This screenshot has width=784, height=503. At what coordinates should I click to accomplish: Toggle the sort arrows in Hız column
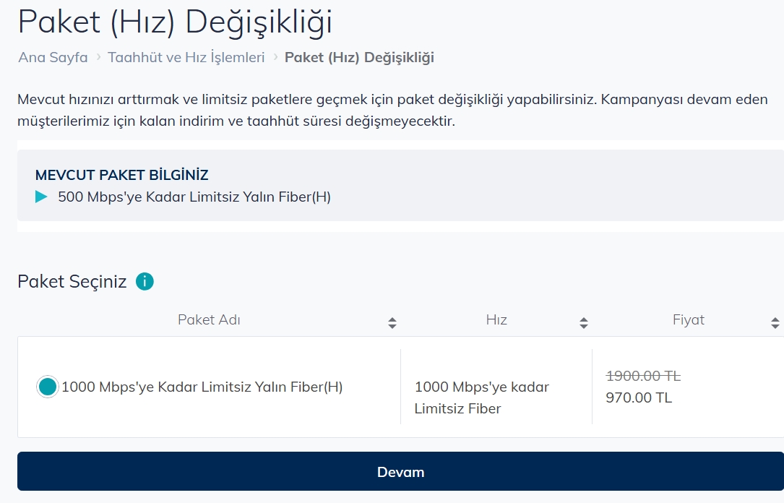click(583, 323)
